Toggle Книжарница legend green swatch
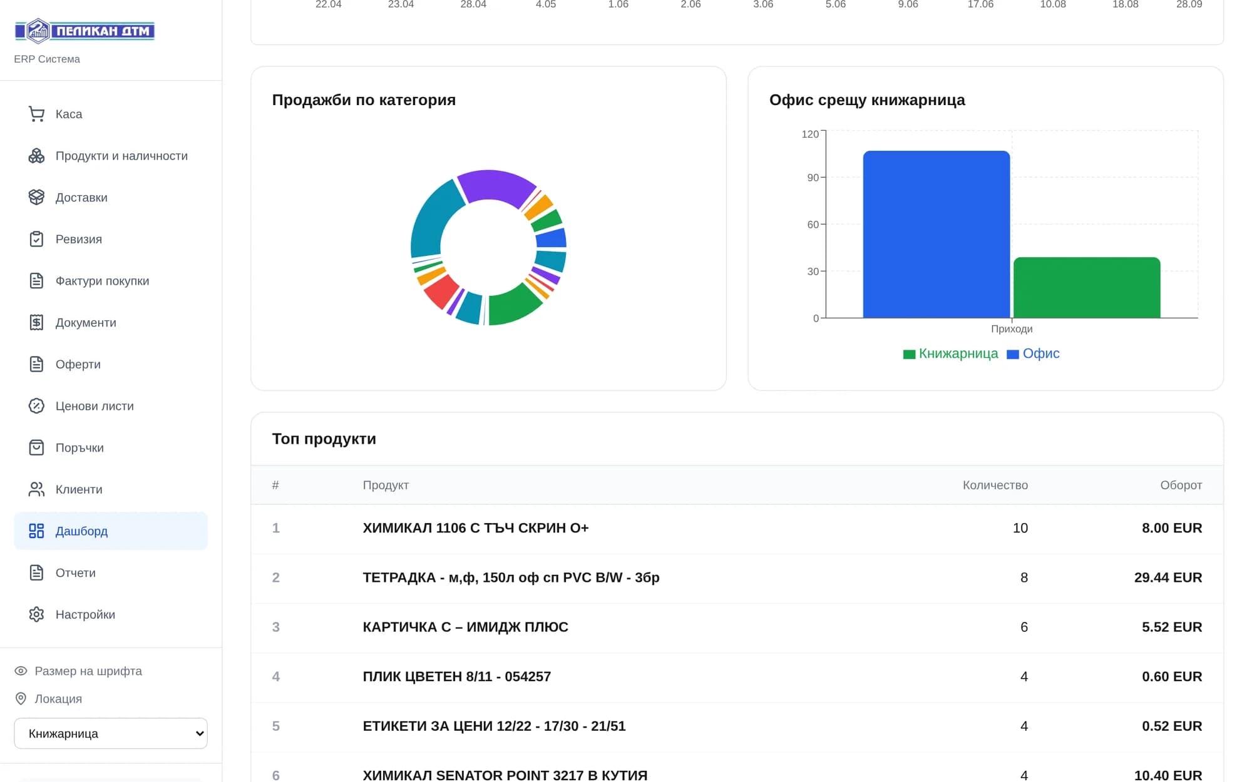Image resolution: width=1252 pixels, height=782 pixels. pyautogui.click(x=909, y=354)
